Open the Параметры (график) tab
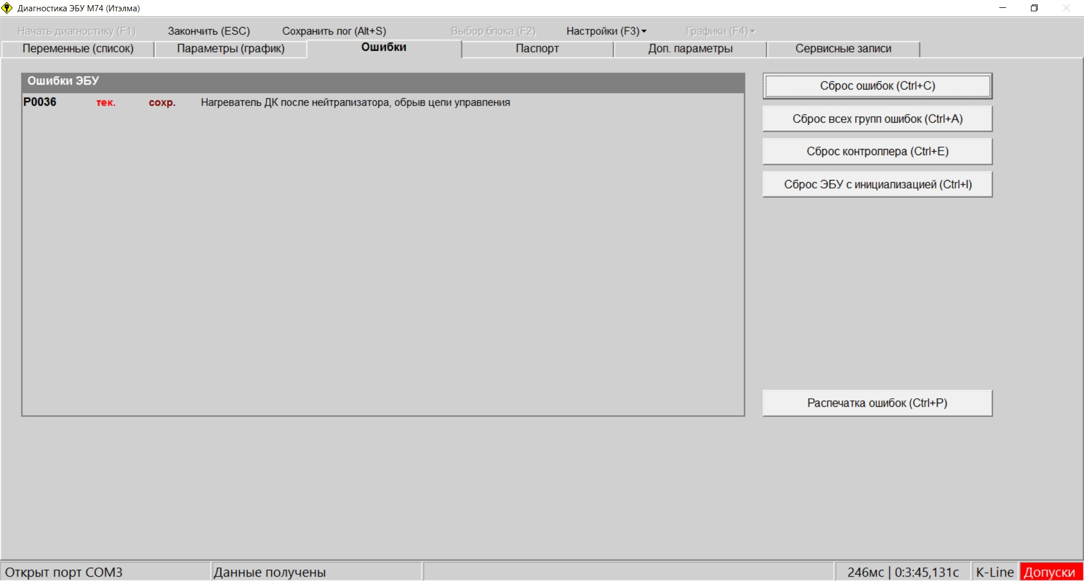 [230, 49]
